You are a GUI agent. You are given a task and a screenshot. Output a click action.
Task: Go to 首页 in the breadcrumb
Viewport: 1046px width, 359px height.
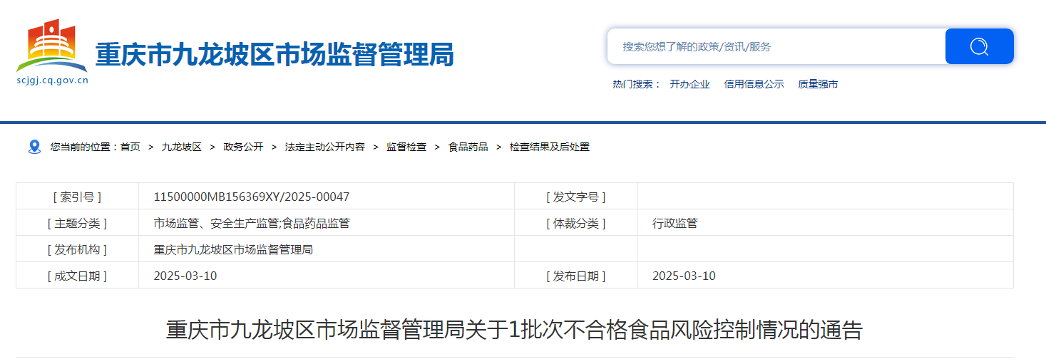[130, 147]
